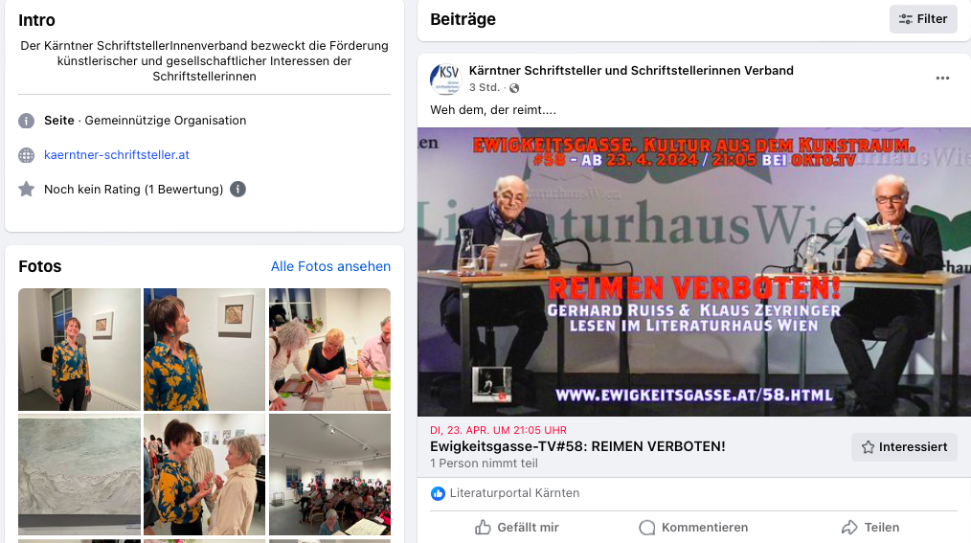Open the Reimen Verboten event banner image
The width and height of the screenshot is (971, 543).
point(693,272)
